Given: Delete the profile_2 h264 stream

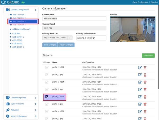Looking at the screenshot, I should [145, 82].
